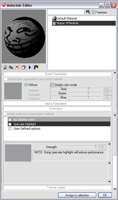Click the extension panel scroll down arrow

[109, 181]
